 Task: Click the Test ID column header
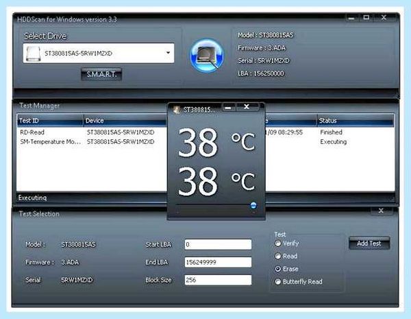(50, 121)
